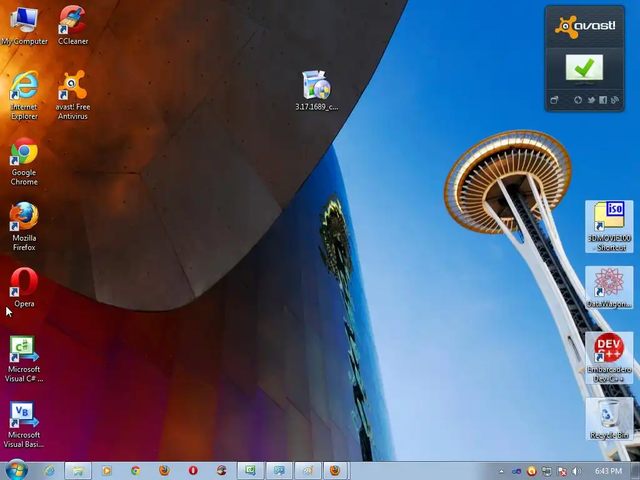The width and height of the screenshot is (640, 480).
Task: Launch pinned Firefox beside Chrome on taskbar
Action: [x=164, y=471]
